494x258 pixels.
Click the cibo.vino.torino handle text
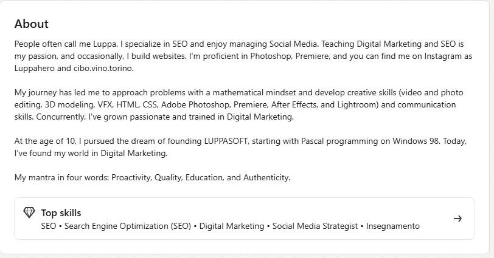tap(103, 69)
